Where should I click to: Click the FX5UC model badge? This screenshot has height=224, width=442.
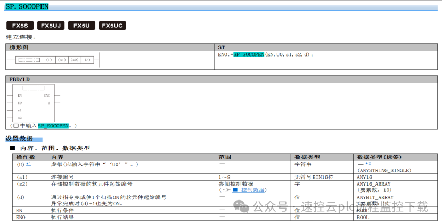coord(112,26)
